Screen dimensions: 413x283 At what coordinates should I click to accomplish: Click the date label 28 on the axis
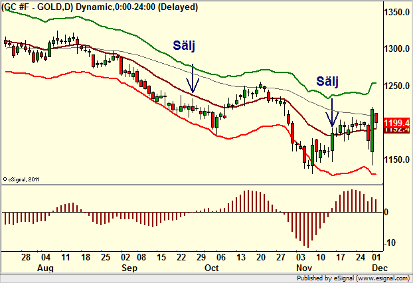click(x=25, y=257)
